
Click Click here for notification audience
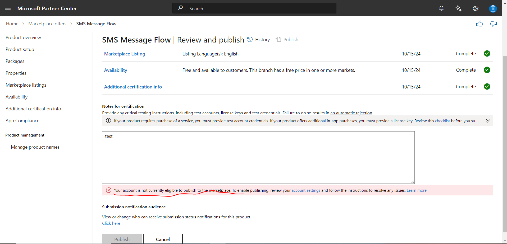pyautogui.click(x=111, y=223)
